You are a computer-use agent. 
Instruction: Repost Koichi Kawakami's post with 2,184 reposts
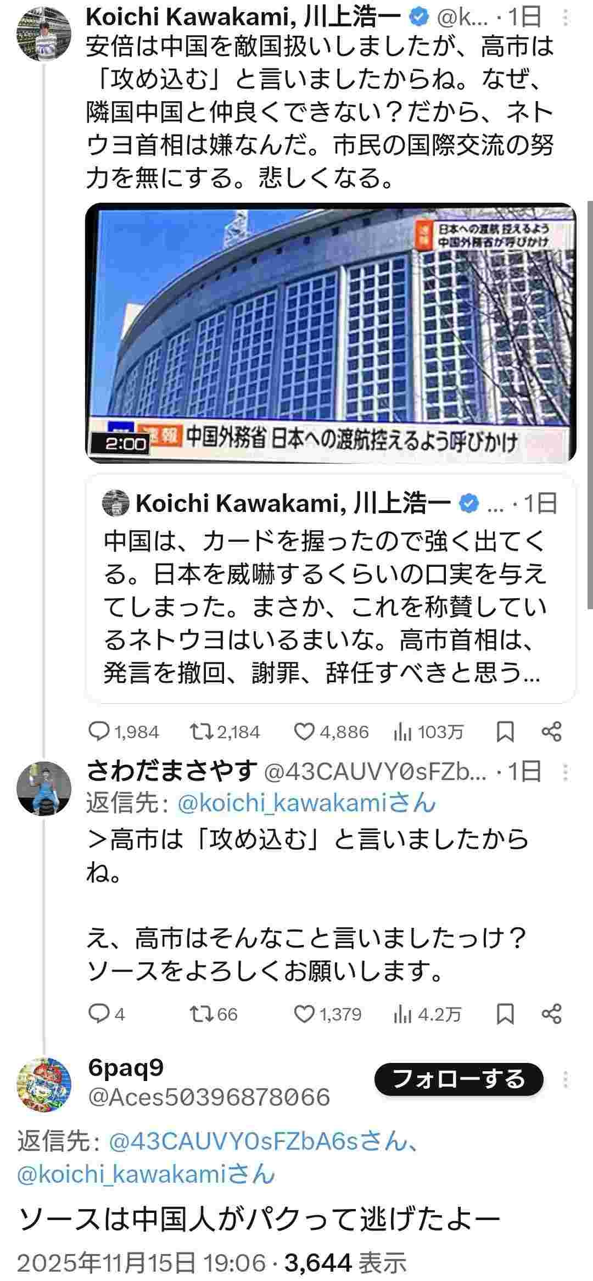(x=197, y=732)
